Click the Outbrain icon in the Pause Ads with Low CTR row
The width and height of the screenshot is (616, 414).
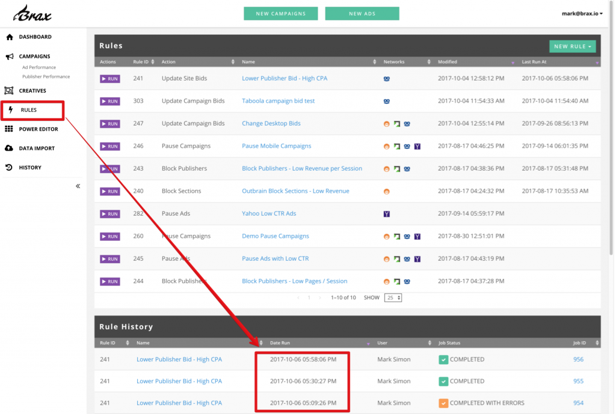click(x=387, y=259)
